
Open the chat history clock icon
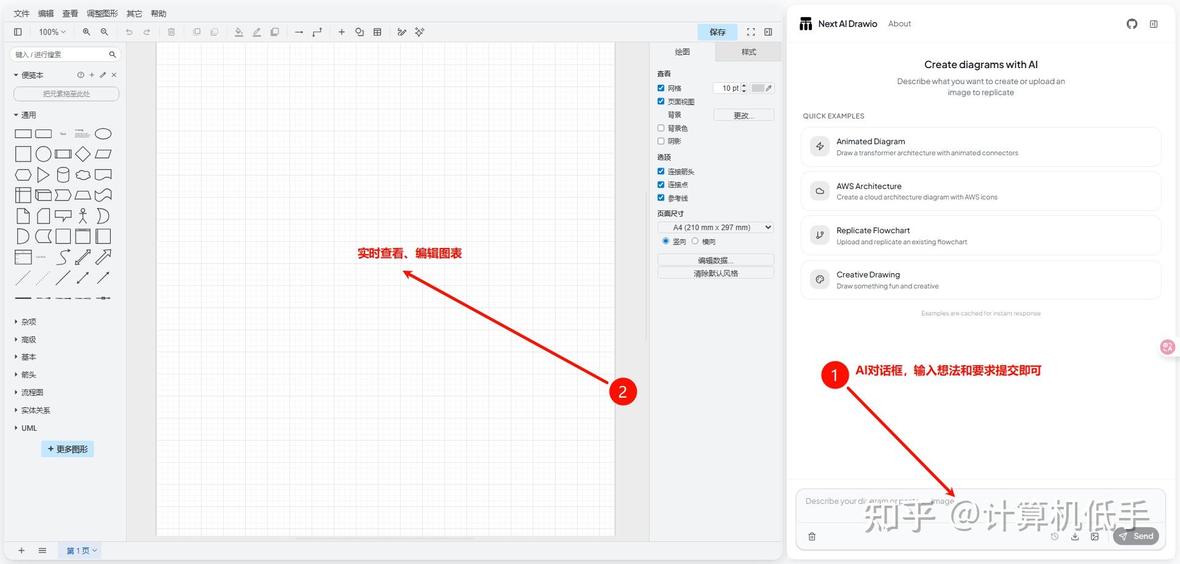click(1055, 536)
